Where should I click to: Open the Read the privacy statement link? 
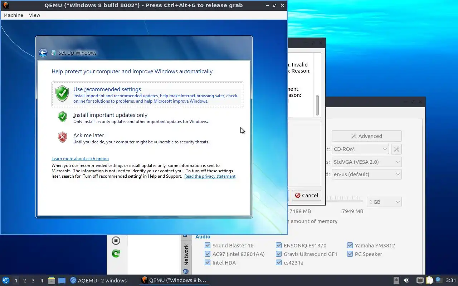point(210,176)
